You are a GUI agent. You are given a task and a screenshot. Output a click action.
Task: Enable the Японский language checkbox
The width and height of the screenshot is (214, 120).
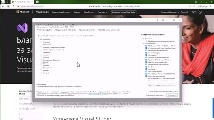tap(41, 73)
